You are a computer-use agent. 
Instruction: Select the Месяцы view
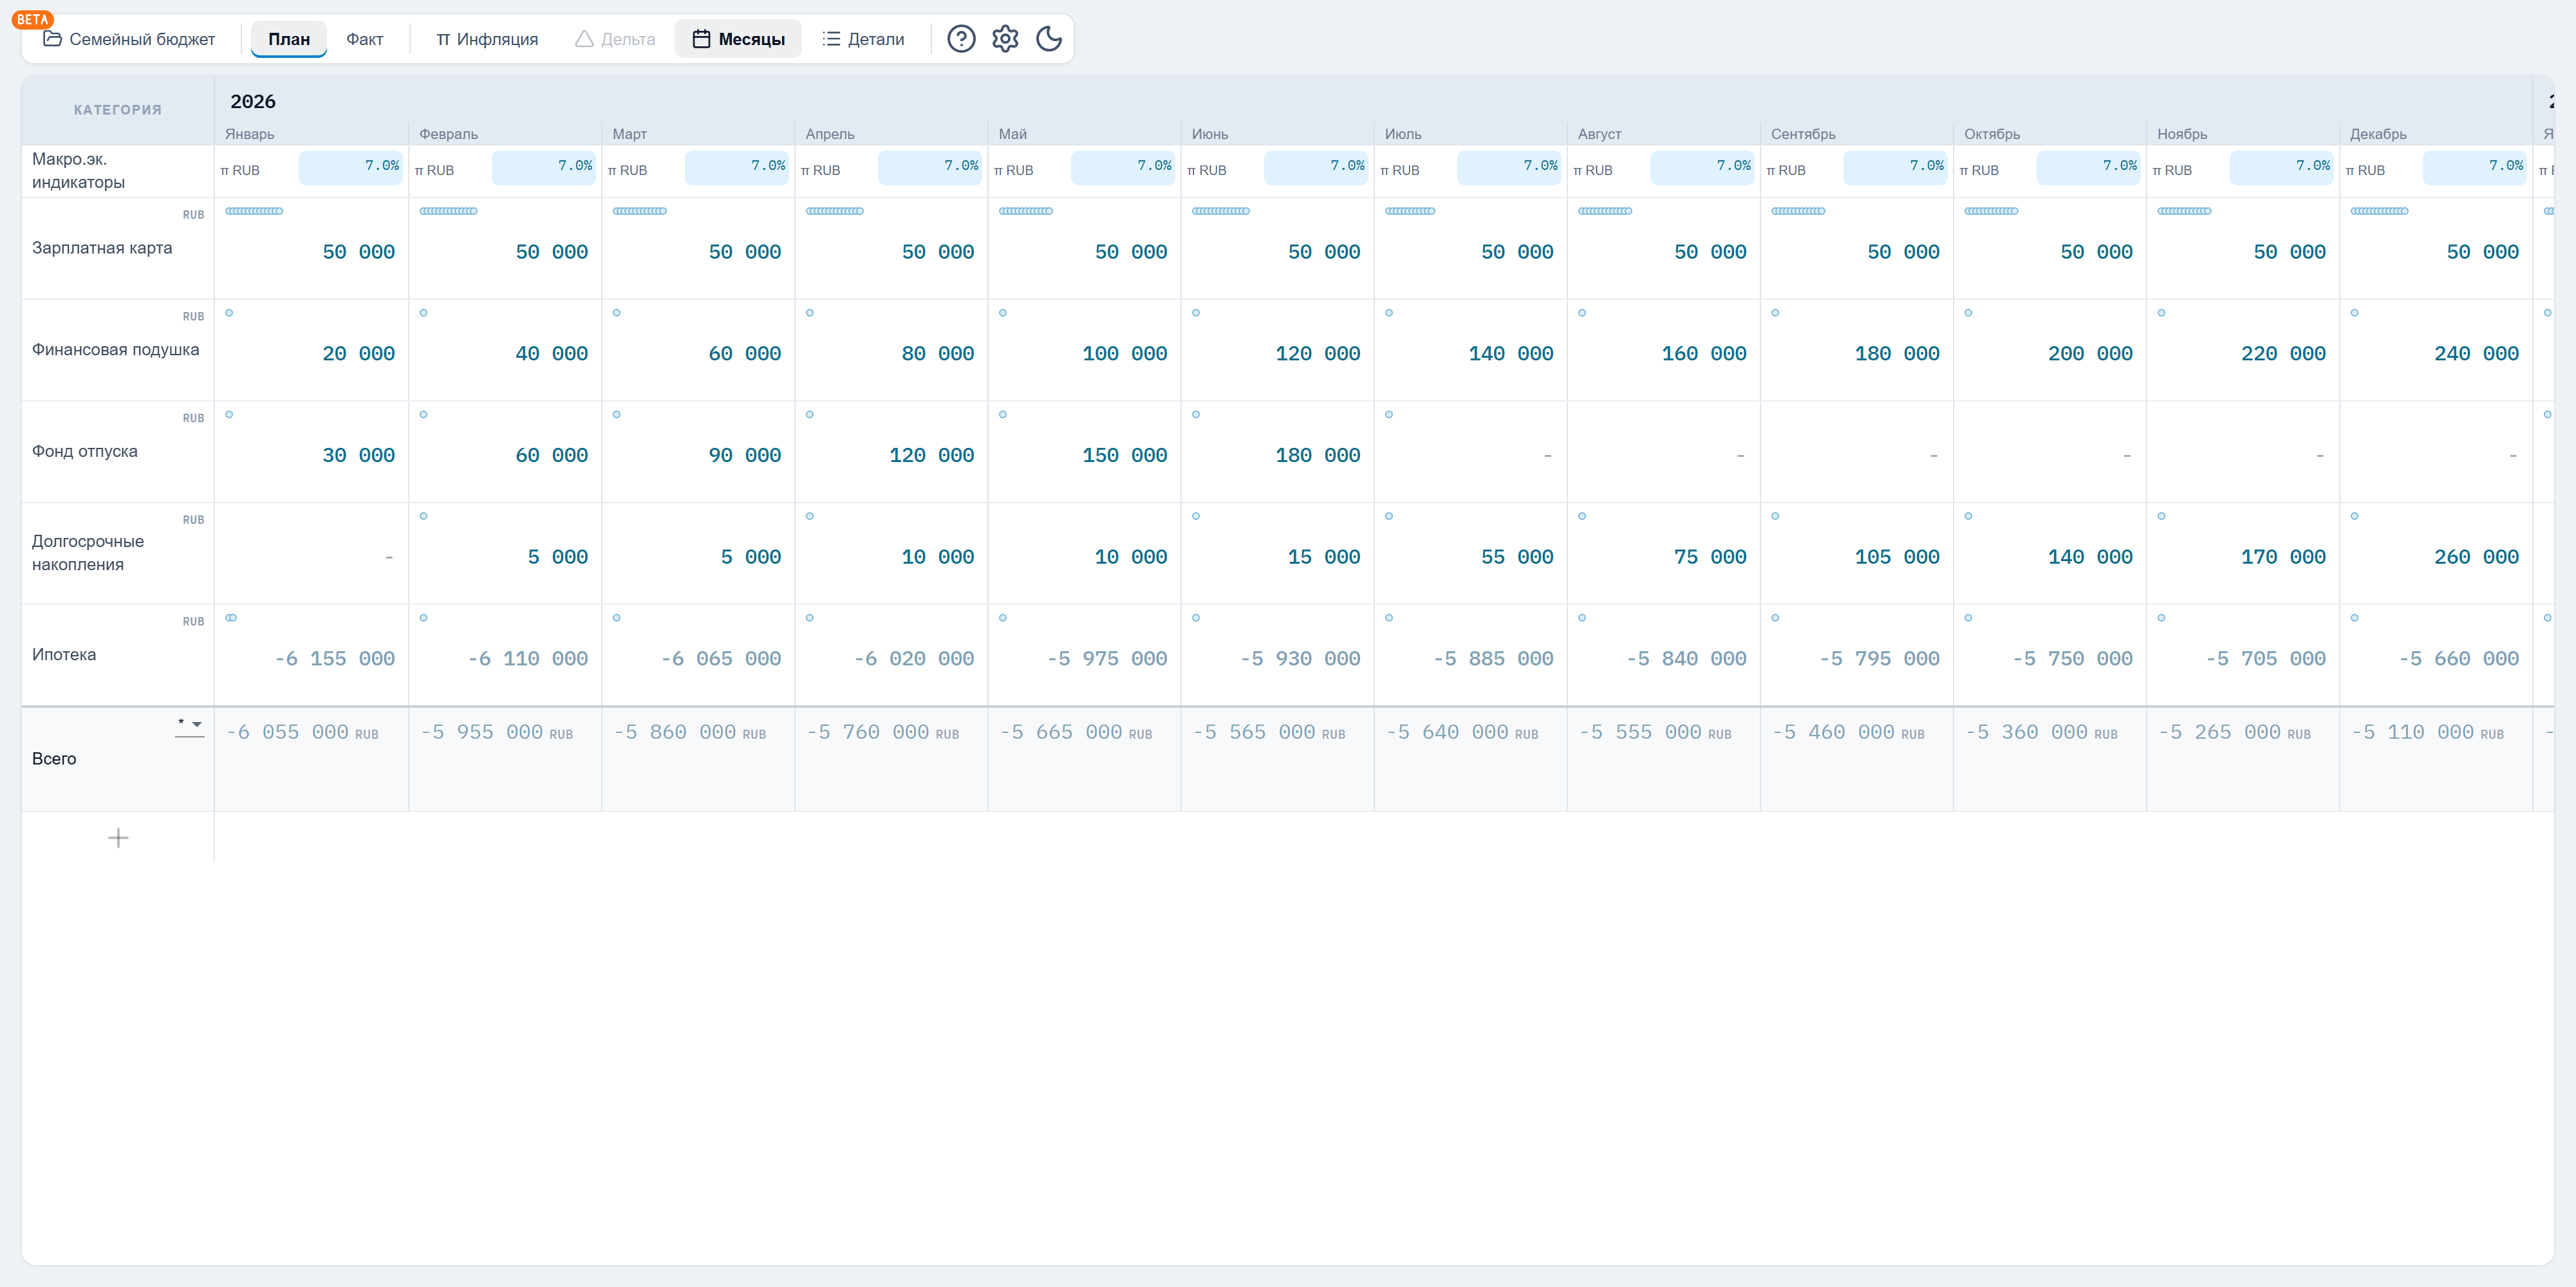point(738,39)
